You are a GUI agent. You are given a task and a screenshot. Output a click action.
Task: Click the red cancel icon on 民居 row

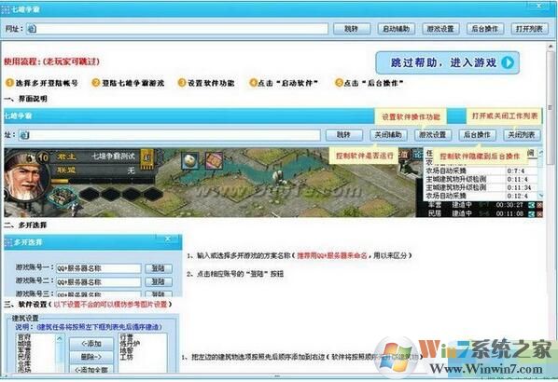point(539,213)
